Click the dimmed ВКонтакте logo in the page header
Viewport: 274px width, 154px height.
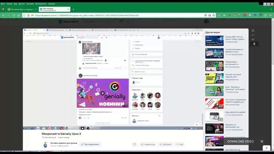(68, 22)
